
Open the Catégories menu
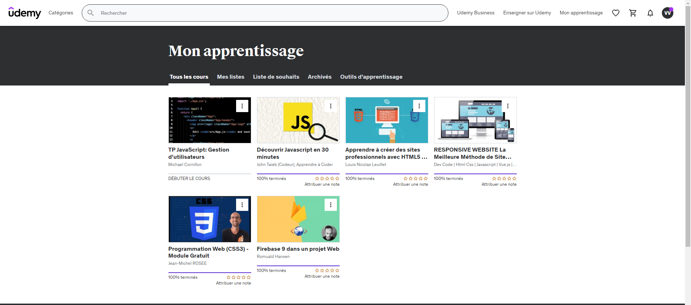(61, 13)
